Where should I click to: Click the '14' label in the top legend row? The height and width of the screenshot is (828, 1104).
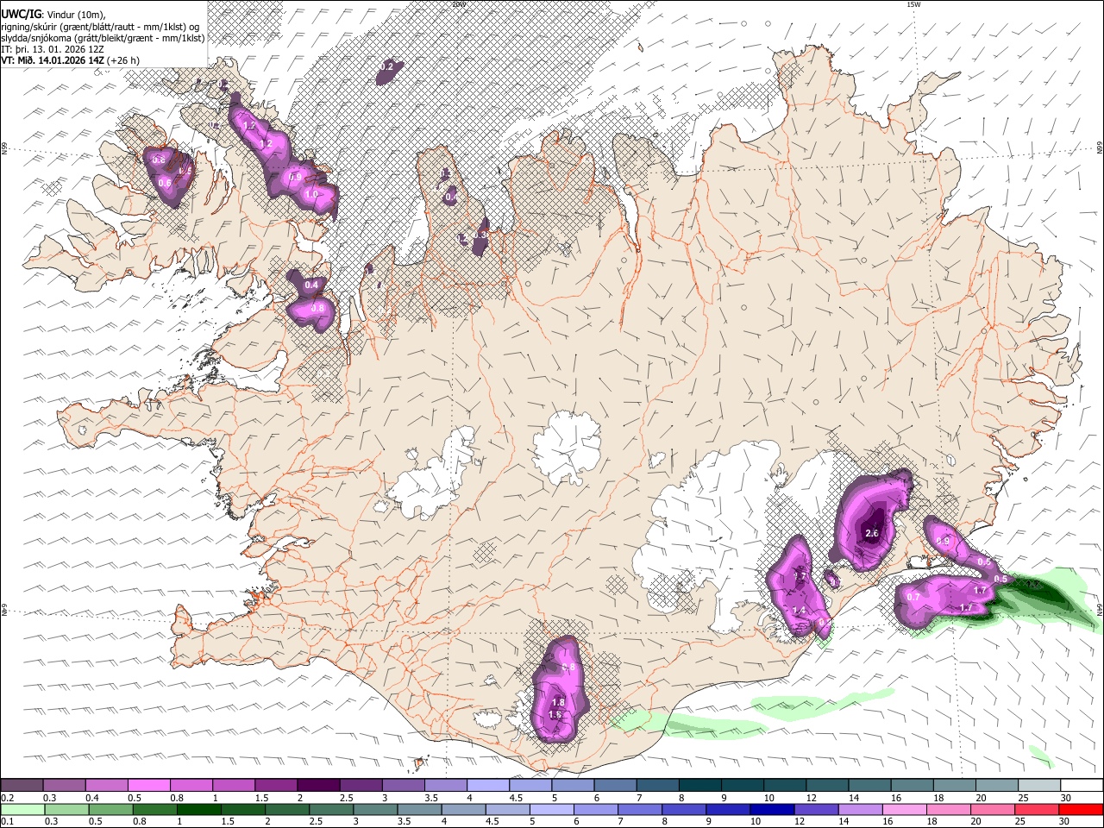pos(853,798)
